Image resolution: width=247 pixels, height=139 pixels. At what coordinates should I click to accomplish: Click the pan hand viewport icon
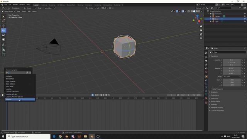[201, 31]
